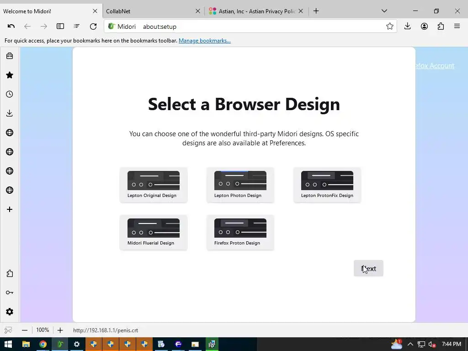Click the list-style toolbar icon beside reload
This screenshot has height=351, width=468.
click(x=77, y=26)
